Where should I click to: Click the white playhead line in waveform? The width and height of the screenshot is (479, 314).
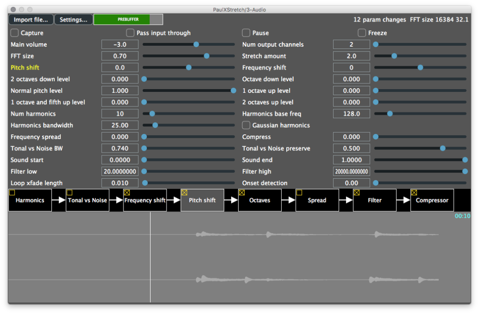150,258
